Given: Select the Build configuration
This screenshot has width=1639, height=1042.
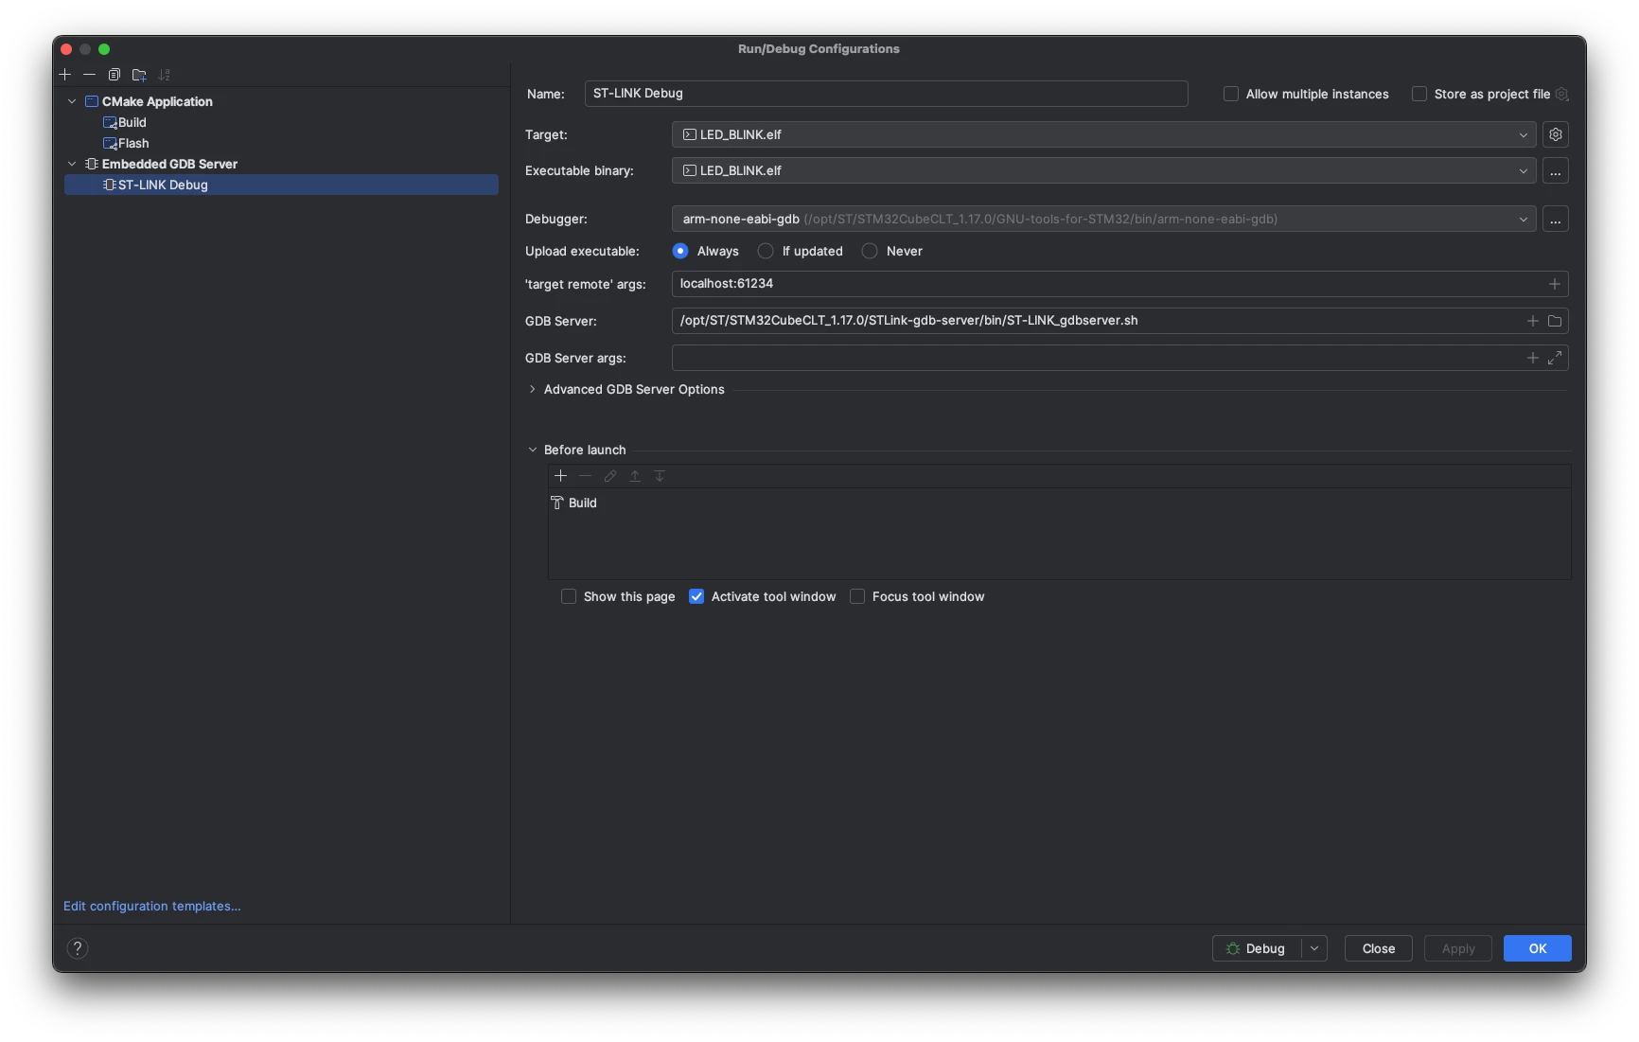Looking at the screenshot, I should [281, 122].
